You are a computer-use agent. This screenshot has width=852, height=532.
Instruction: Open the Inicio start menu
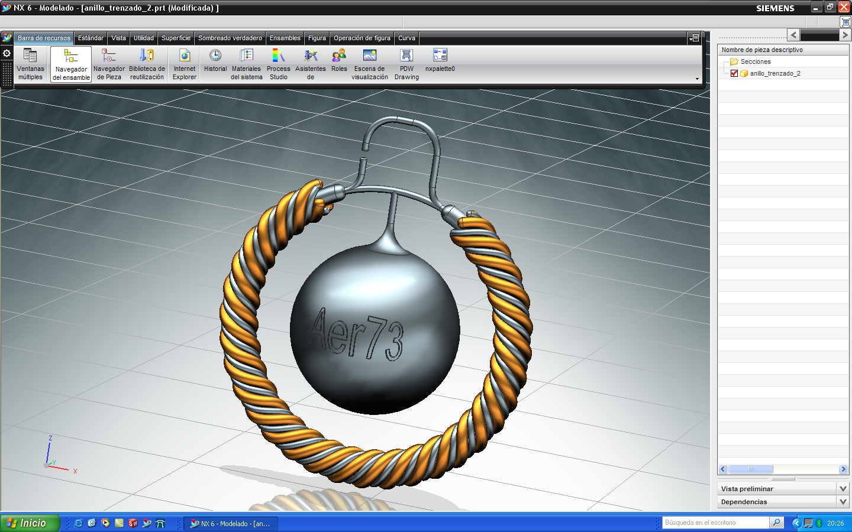(30, 523)
